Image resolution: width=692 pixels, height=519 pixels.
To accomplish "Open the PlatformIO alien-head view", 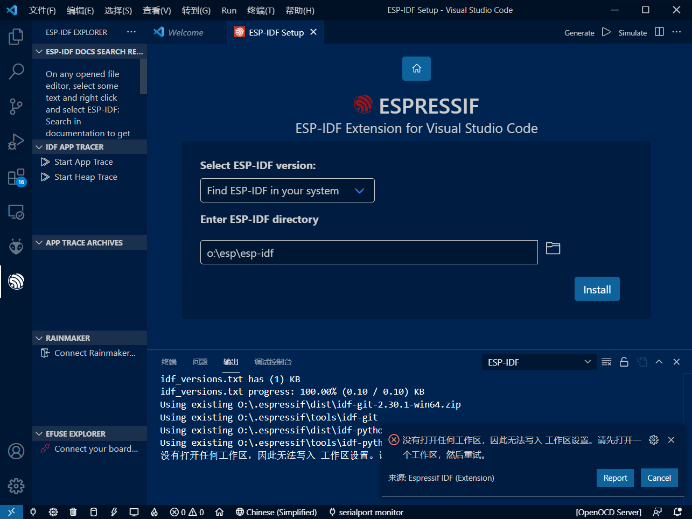I will click(16, 247).
